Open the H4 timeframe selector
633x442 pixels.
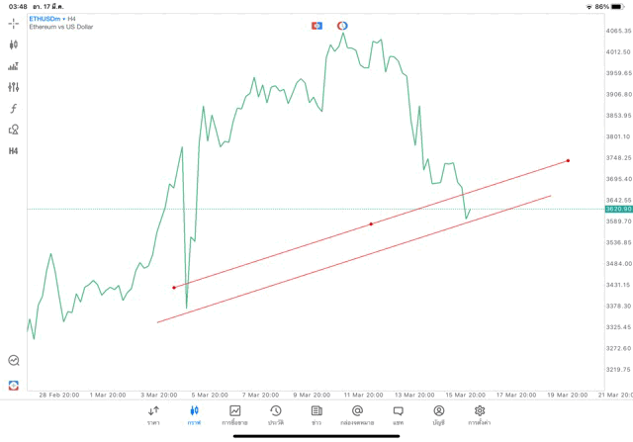[x=14, y=151]
